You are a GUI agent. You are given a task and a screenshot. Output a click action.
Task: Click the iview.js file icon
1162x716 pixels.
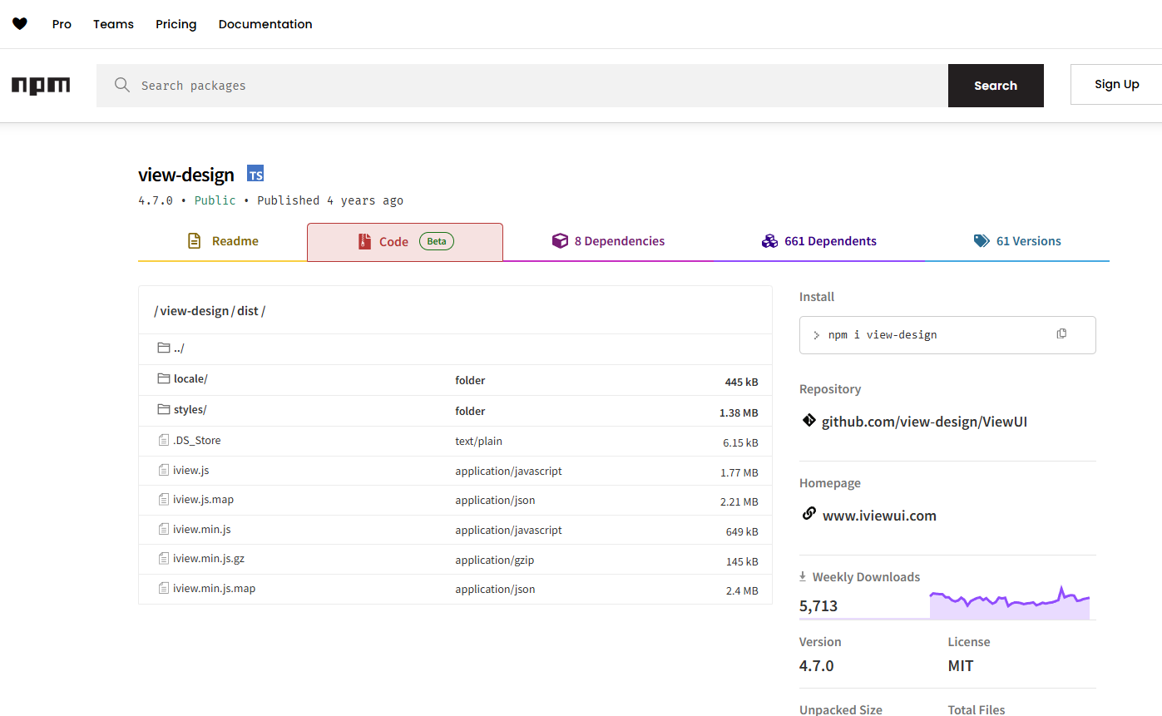point(164,470)
